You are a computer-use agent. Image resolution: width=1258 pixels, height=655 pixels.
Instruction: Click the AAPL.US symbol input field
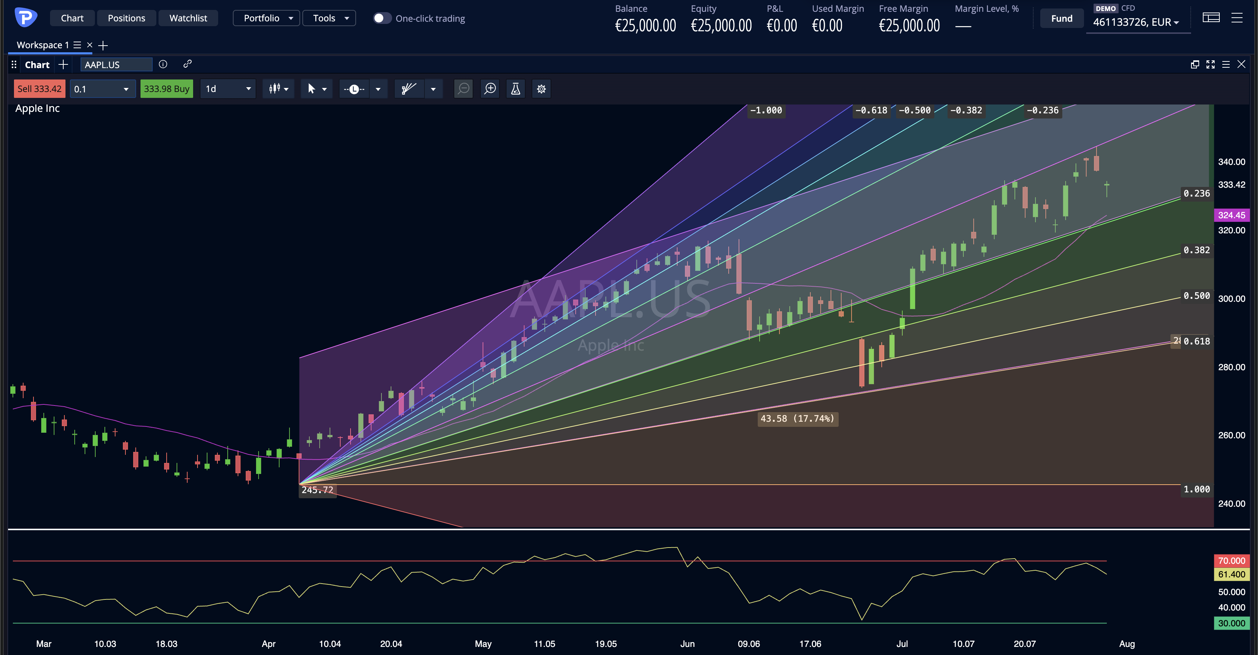click(x=116, y=64)
